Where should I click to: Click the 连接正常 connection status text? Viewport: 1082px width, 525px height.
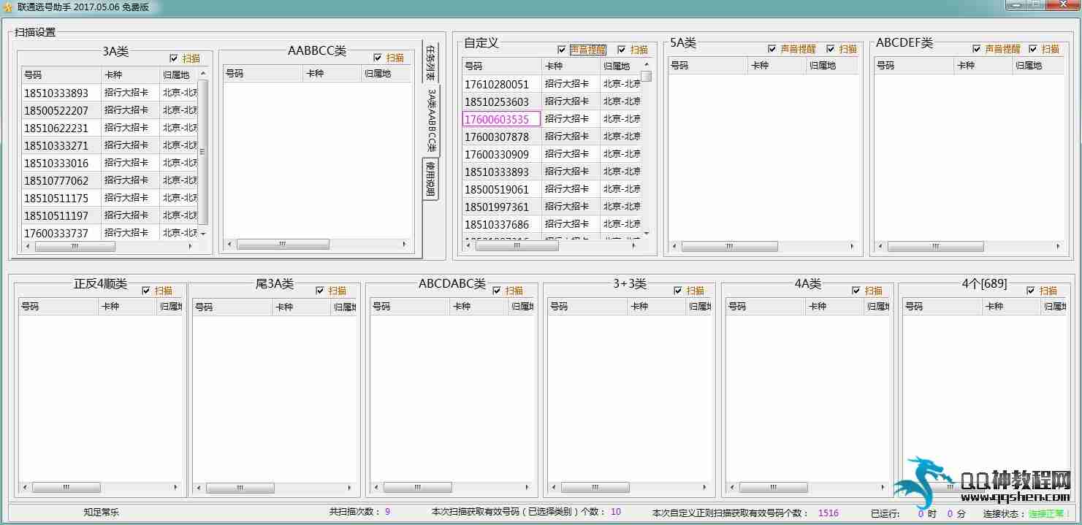(1049, 514)
